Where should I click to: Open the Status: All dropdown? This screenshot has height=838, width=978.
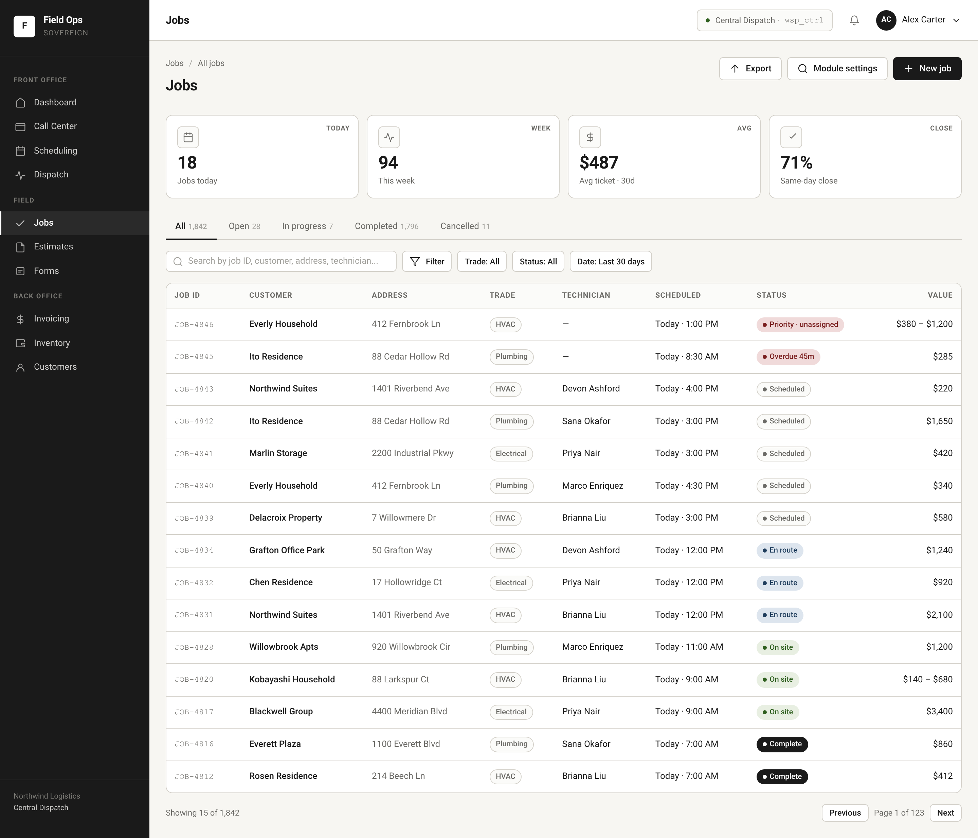pyautogui.click(x=538, y=262)
